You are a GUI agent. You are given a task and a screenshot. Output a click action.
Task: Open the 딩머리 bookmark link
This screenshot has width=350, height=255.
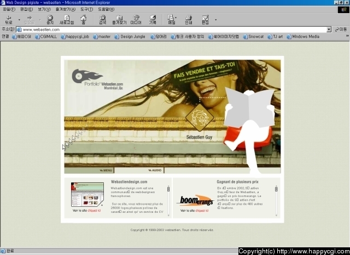[x=158, y=37]
